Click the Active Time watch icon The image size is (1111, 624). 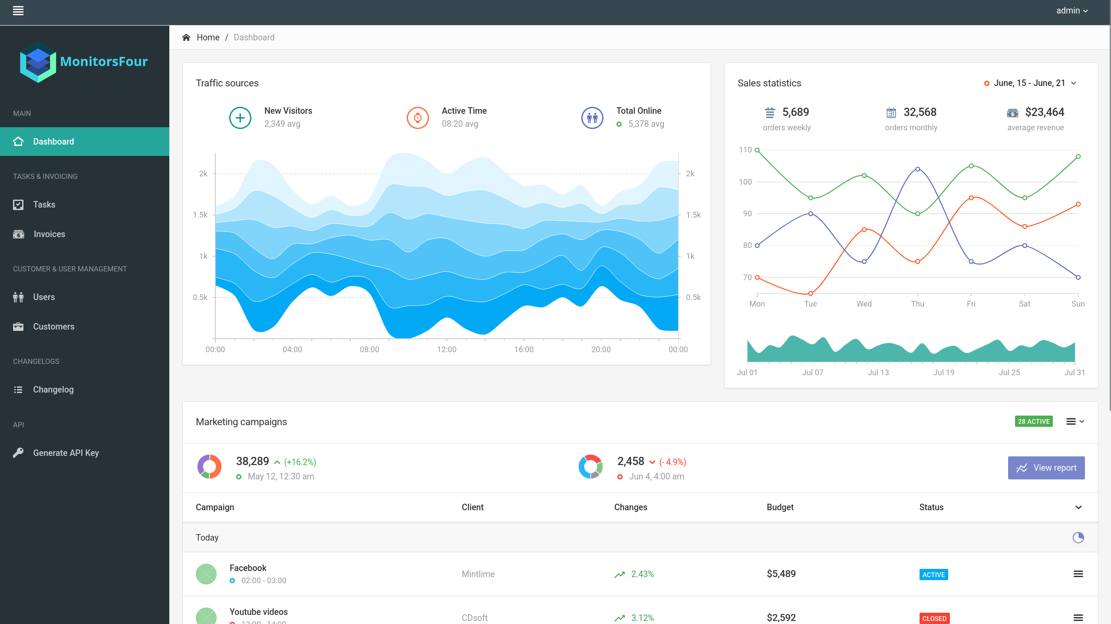coord(418,118)
